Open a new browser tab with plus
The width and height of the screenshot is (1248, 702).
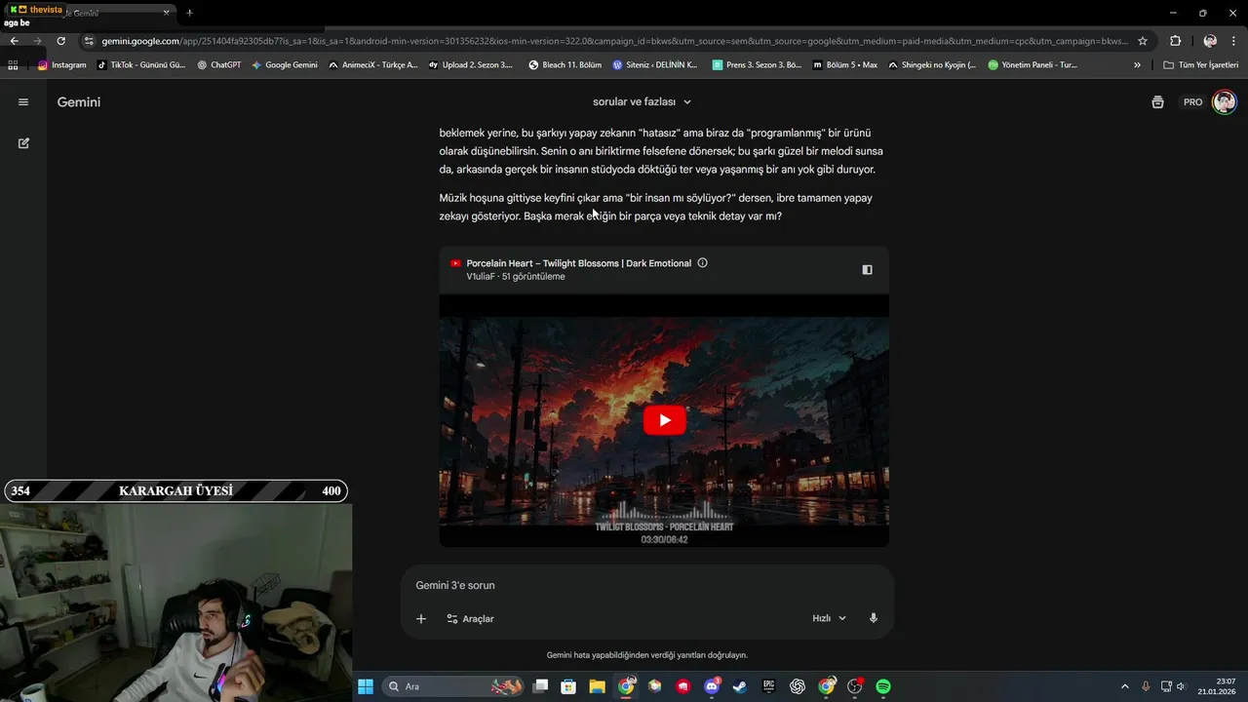[x=189, y=13]
